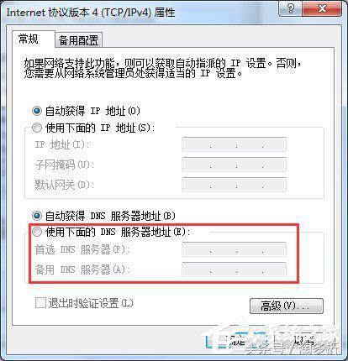Open the 备用配置 tab
Viewport: 348px width, 361px height.
[x=78, y=40]
